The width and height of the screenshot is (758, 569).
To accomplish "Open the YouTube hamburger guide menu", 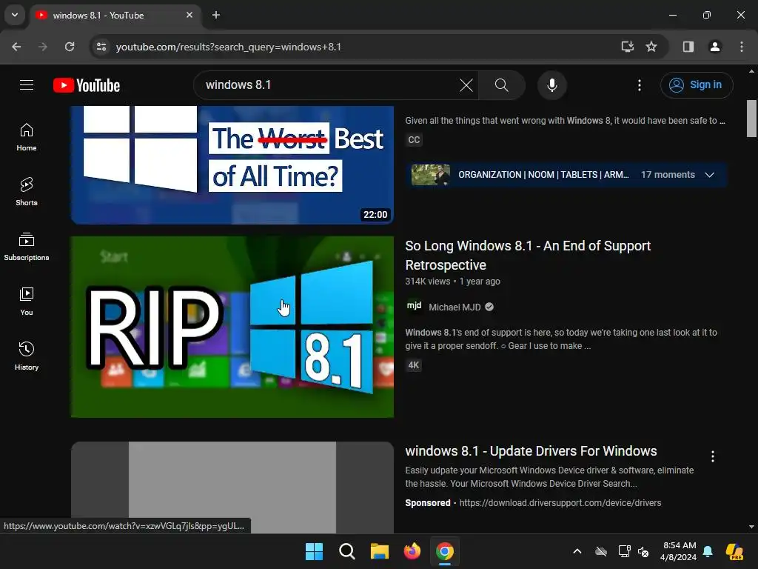I will 27,85.
